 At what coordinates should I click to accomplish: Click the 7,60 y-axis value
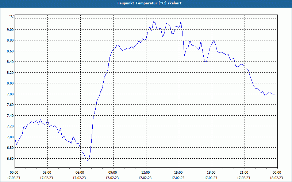click(x=11, y=105)
